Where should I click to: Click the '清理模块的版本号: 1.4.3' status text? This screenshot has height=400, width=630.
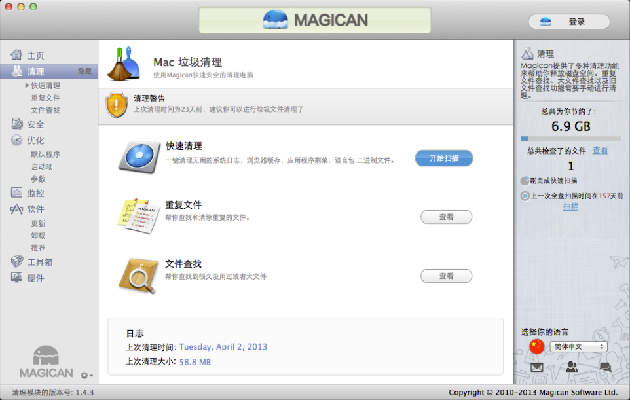tap(52, 392)
